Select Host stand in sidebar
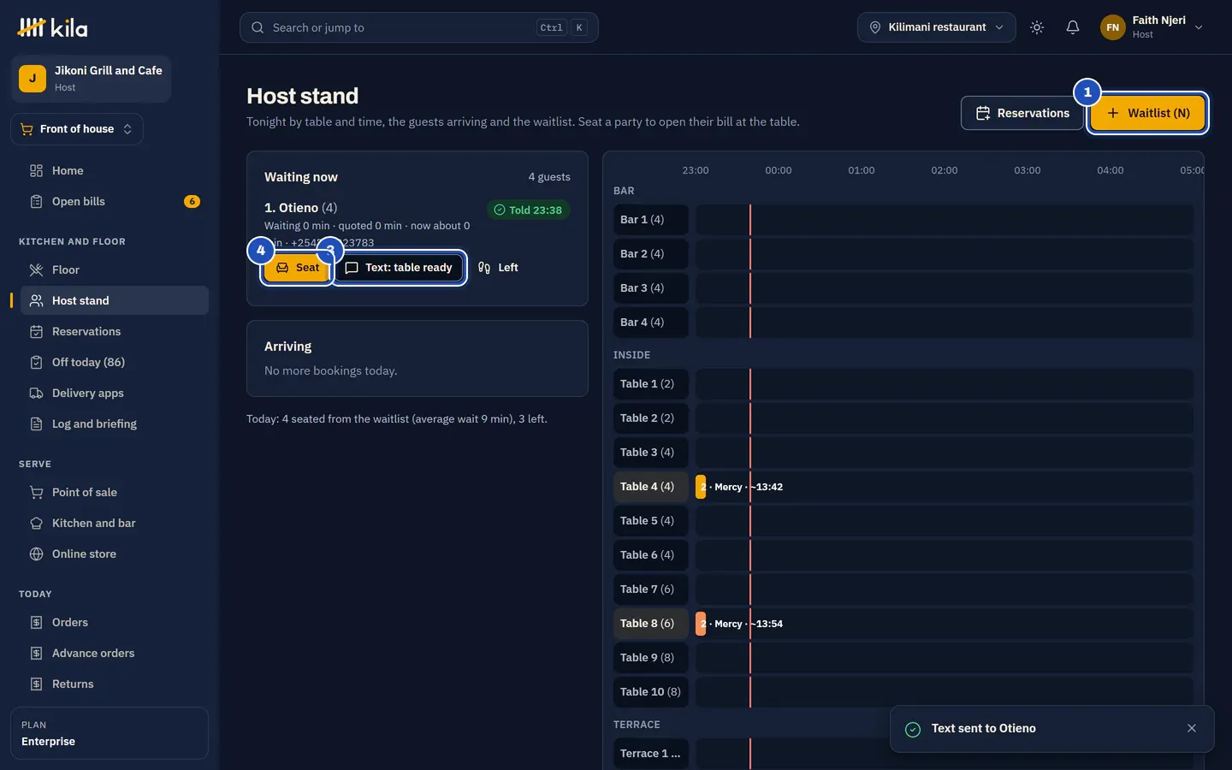This screenshot has width=1232, height=770. tap(115, 300)
